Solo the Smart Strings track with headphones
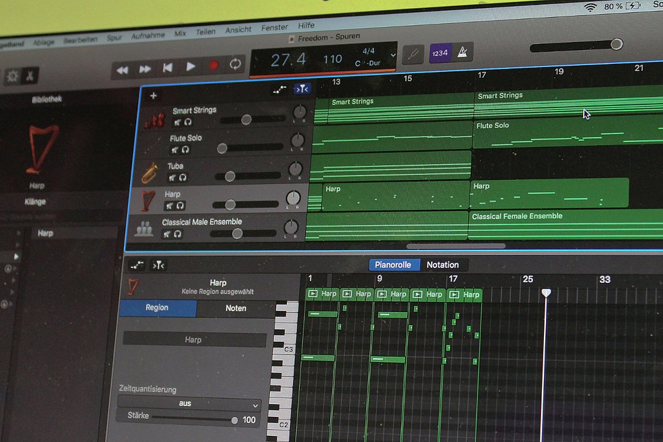663x442 pixels. (188, 122)
